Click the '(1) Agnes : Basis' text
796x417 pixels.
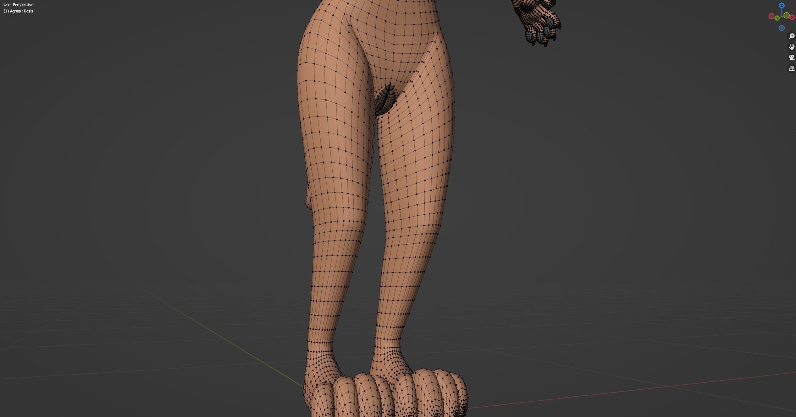[18, 11]
